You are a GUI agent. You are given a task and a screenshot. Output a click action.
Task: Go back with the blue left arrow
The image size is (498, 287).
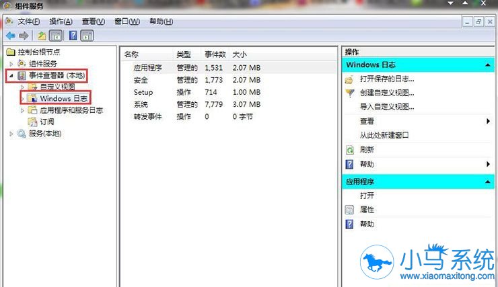coord(11,36)
